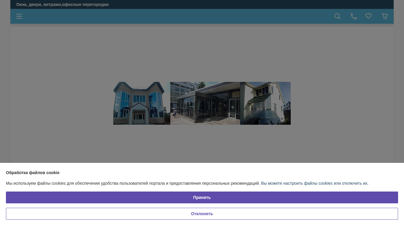Open the search icon in header

coord(337,16)
